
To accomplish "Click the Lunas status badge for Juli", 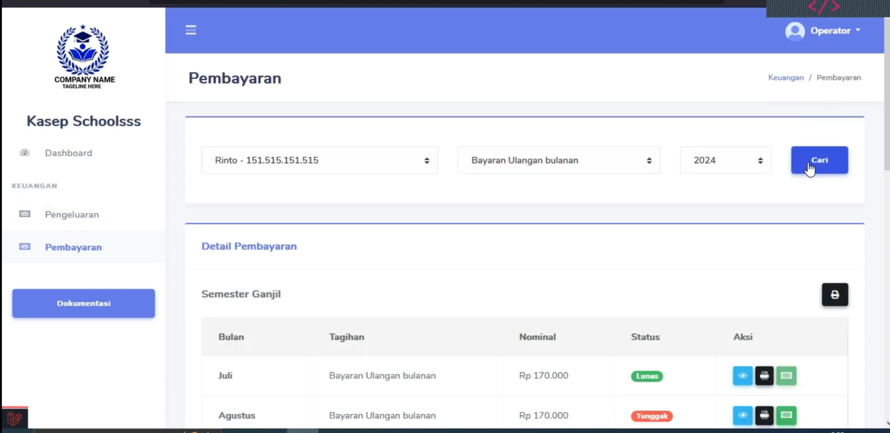I will click(x=647, y=376).
